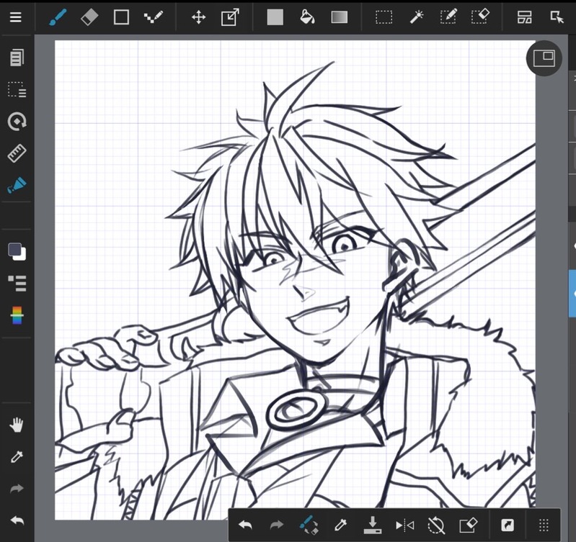This screenshot has height=542, width=576.
Task: Select Eyedropper in the bottom shortcut bar
Action: [x=340, y=525]
